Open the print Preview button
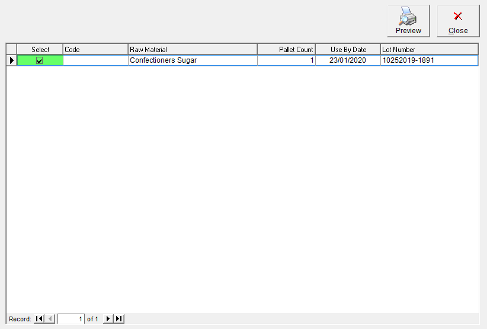Viewport: 487px width, 329px height. point(408,21)
